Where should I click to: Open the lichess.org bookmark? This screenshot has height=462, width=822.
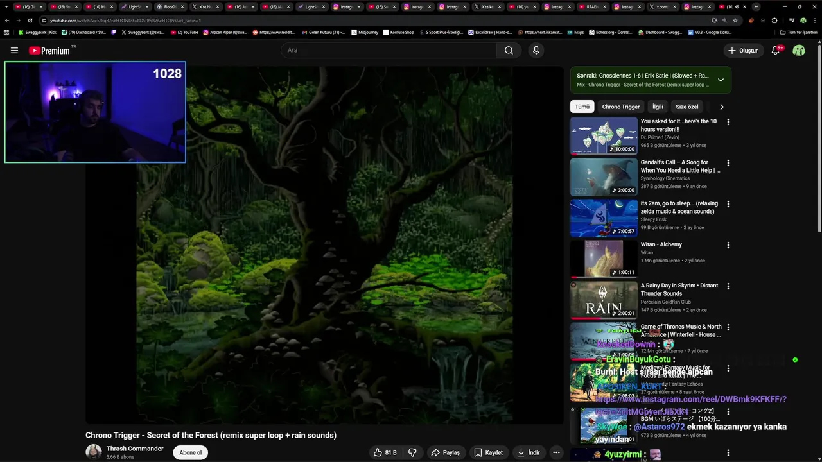click(611, 32)
